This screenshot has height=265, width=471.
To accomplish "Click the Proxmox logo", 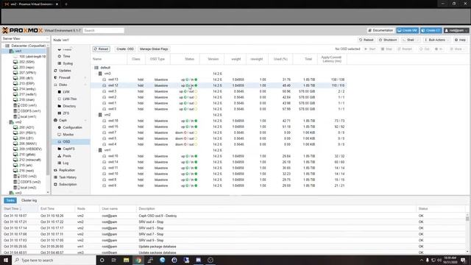I will coord(23,30).
